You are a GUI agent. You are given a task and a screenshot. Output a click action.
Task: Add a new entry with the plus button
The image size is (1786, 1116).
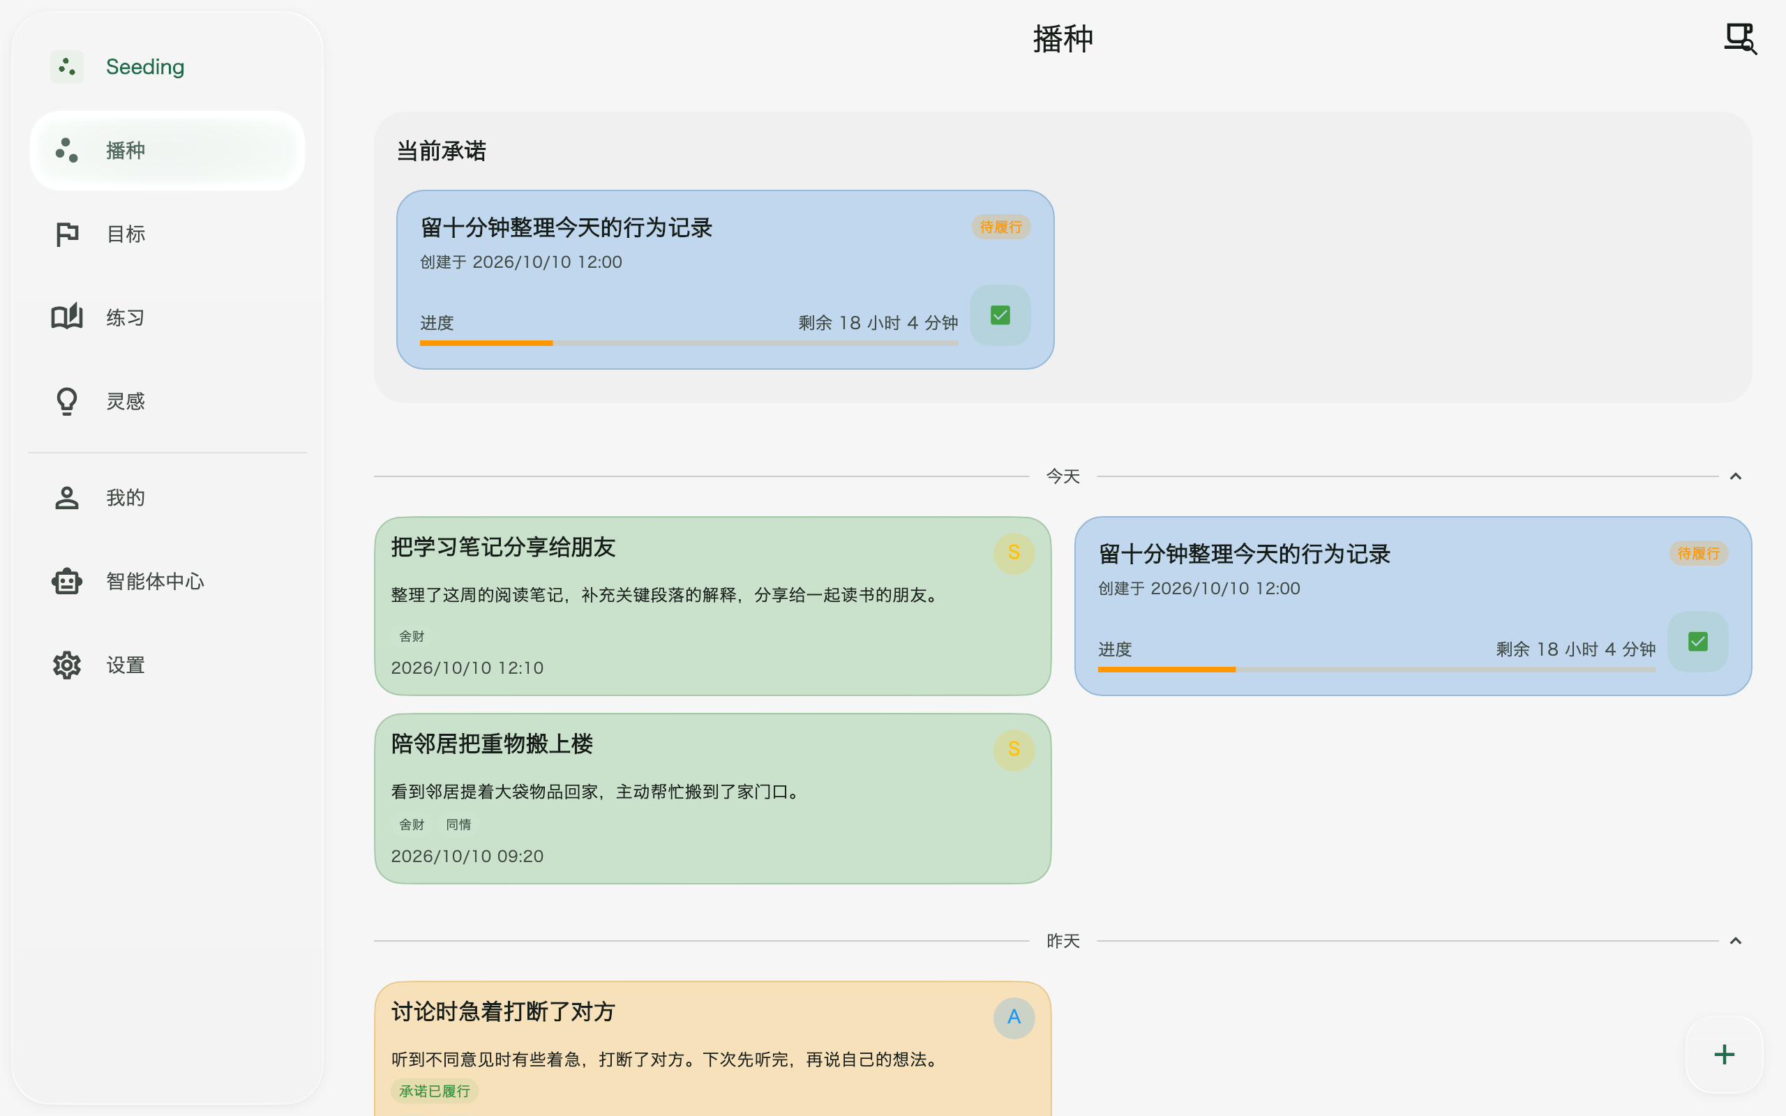tap(1724, 1054)
